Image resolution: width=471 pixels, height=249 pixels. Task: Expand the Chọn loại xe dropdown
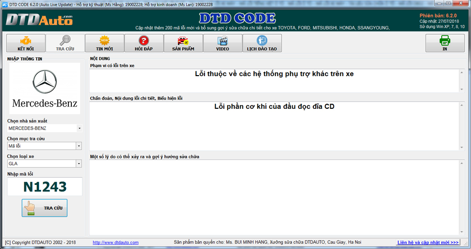(x=79, y=164)
